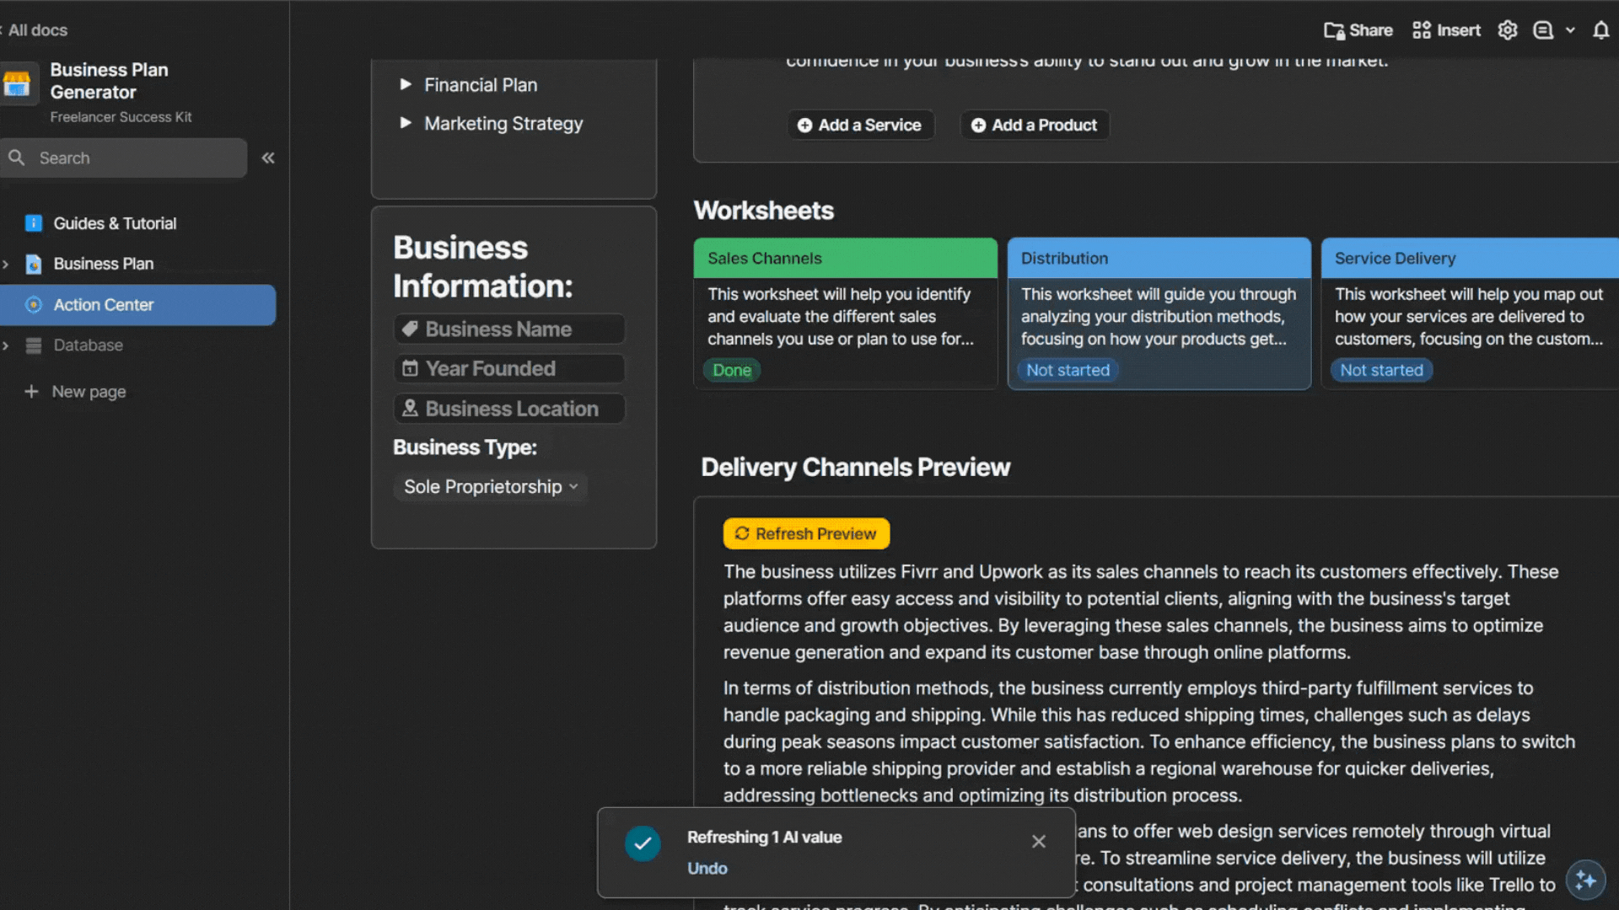The image size is (1619, 910).
Task: Click the Business Name input field
Action: (x=509, y=329)
